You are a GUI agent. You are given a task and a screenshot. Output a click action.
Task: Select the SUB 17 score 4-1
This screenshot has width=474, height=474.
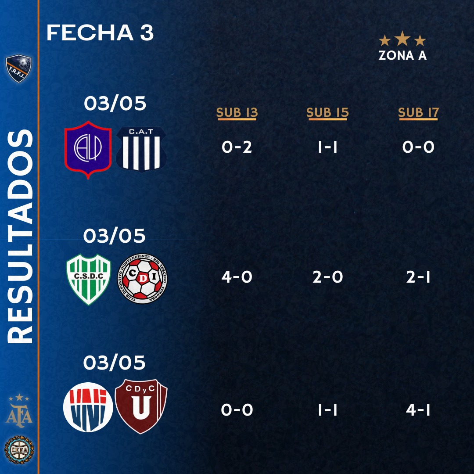tap(418, 410)
